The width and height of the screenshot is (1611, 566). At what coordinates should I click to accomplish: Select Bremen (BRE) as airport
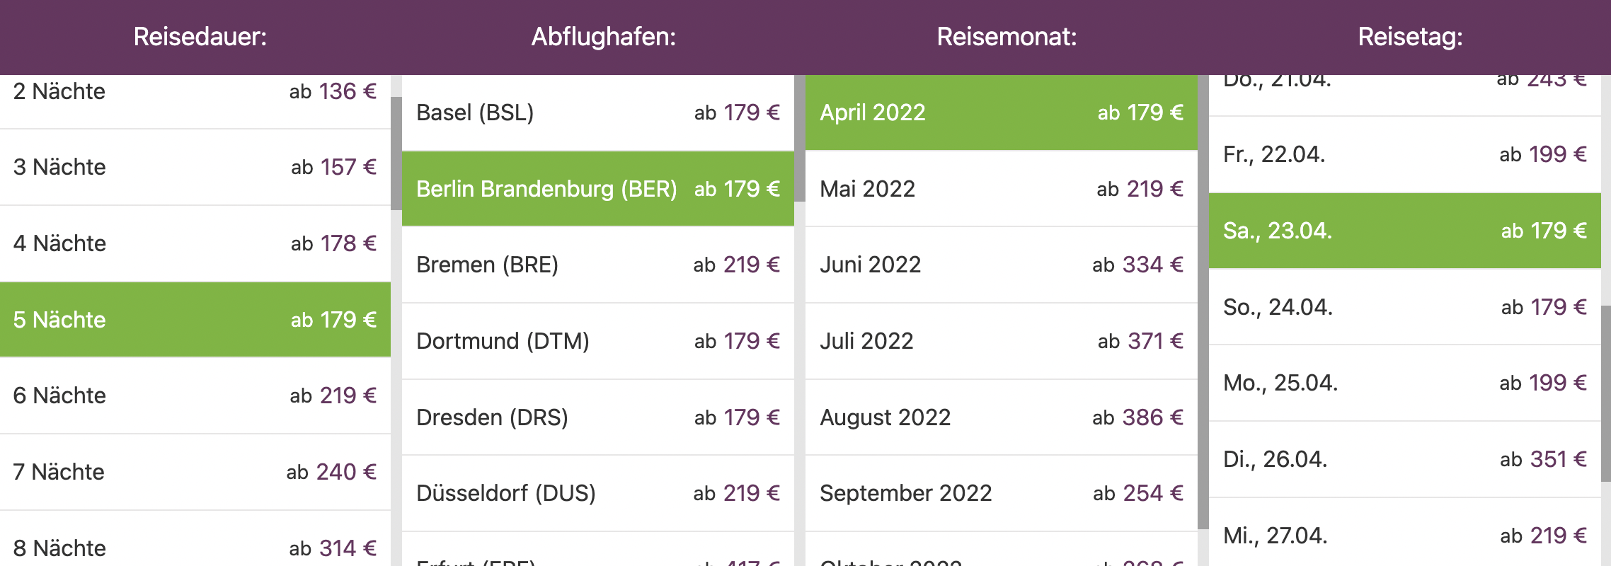tap(598, 265)
